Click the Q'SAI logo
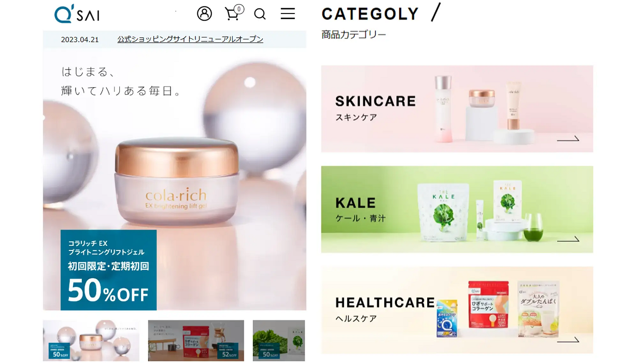This screenshot has height=363, width=622. pos(77,14)
